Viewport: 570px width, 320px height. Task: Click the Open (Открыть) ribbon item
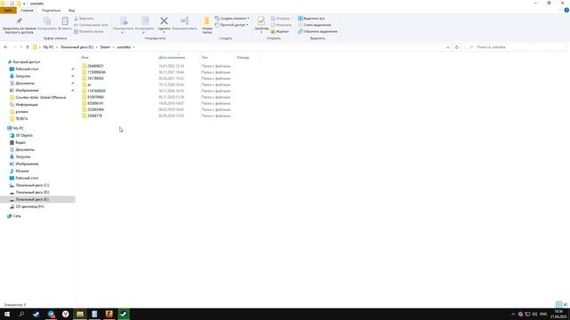click(x=281, y=19)
